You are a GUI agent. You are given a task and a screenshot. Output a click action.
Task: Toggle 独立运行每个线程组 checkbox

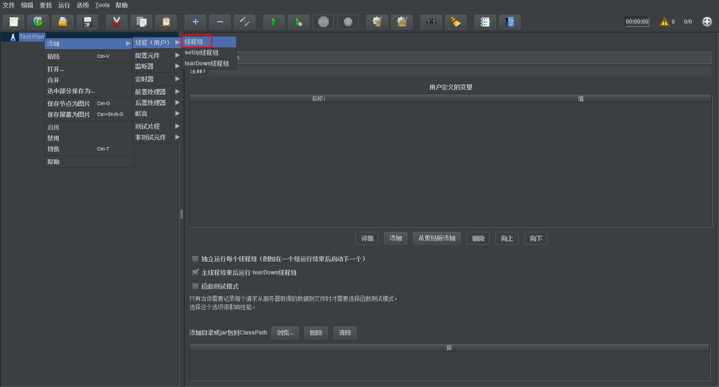coord(195,259)
